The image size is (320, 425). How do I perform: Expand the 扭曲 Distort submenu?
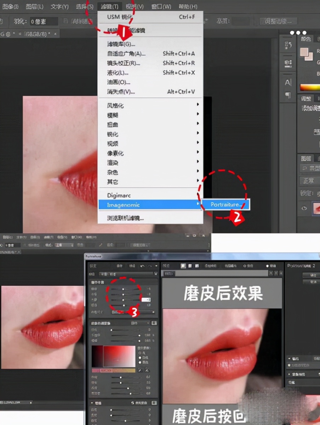[151, 125]
